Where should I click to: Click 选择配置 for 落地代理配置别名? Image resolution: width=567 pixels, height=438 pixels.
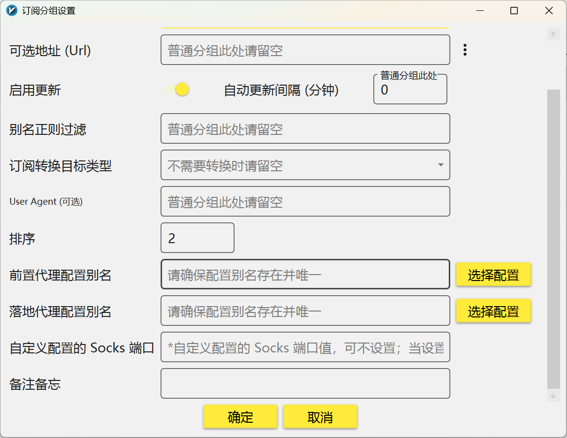pos(493,311)
